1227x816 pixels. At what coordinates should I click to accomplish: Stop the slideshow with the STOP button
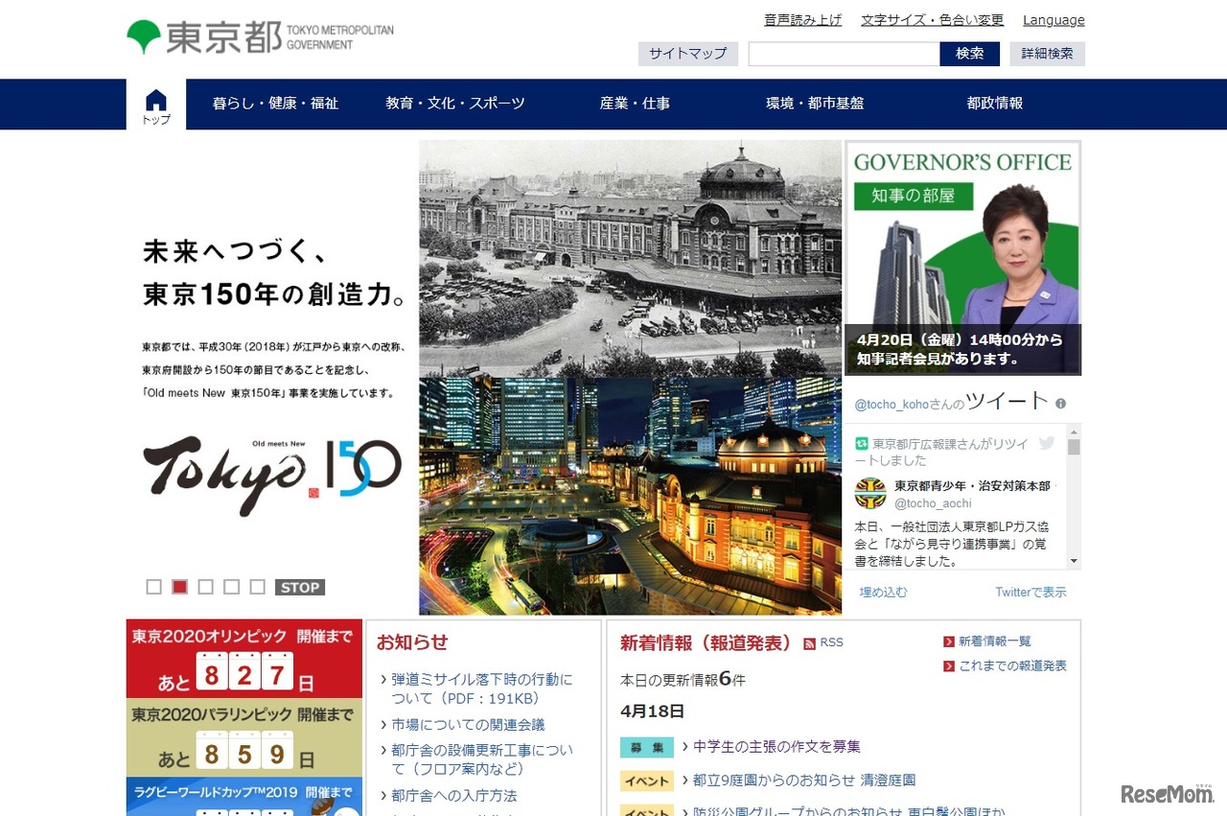(300, 587)
